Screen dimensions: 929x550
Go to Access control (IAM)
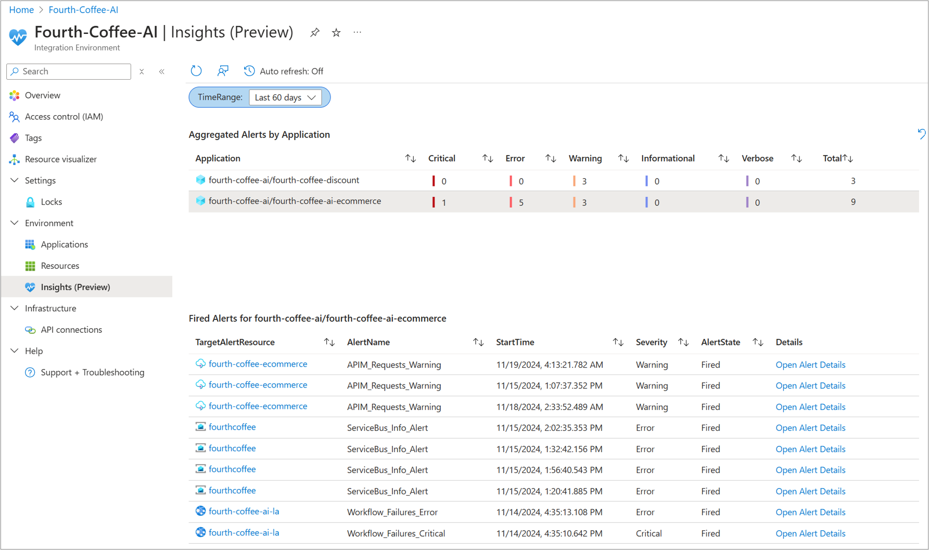pos(63,117)
